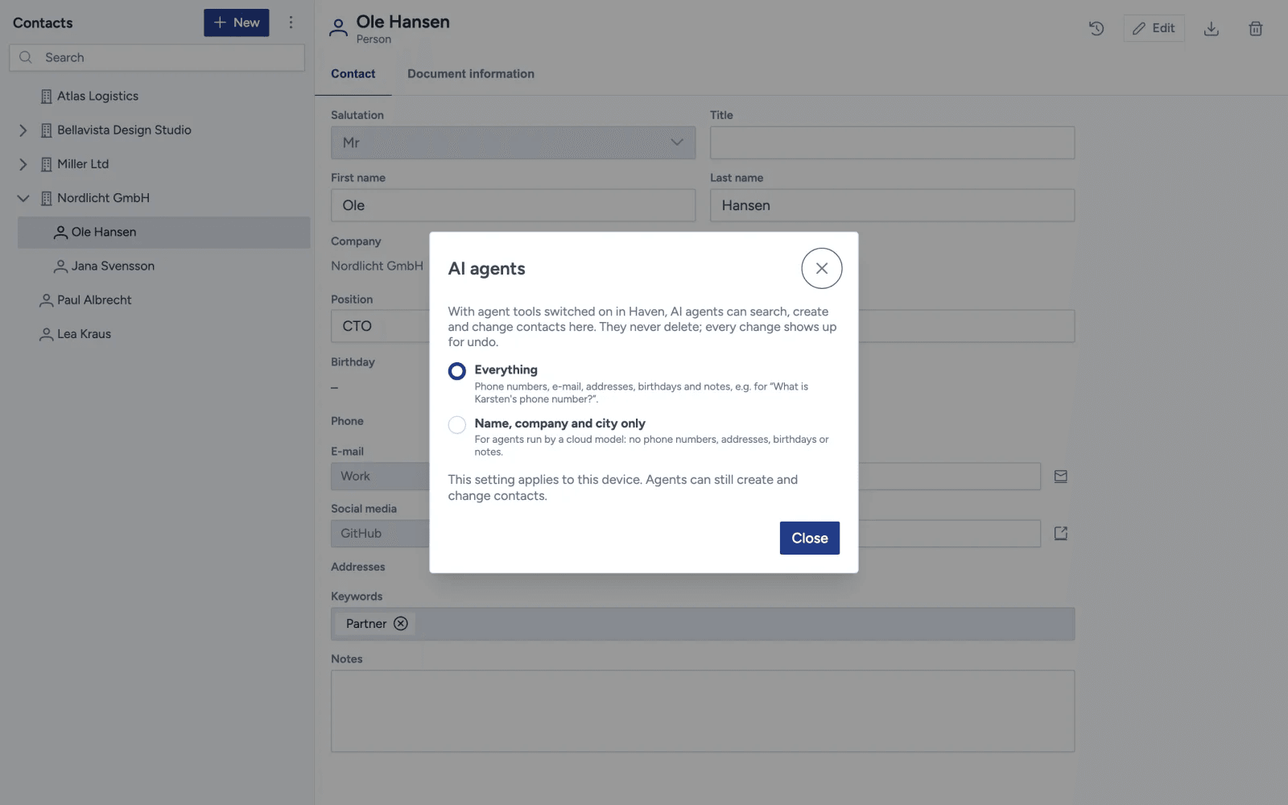
Task: Download the contact via export icon
Action: 1211,28
